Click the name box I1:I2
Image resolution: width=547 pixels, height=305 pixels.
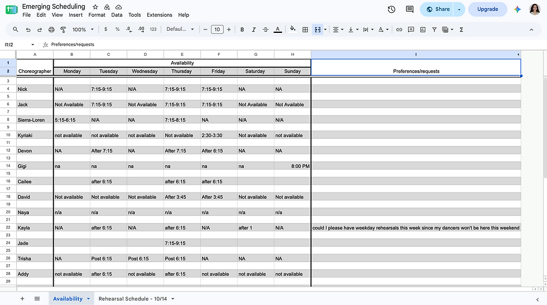(19, 45)
